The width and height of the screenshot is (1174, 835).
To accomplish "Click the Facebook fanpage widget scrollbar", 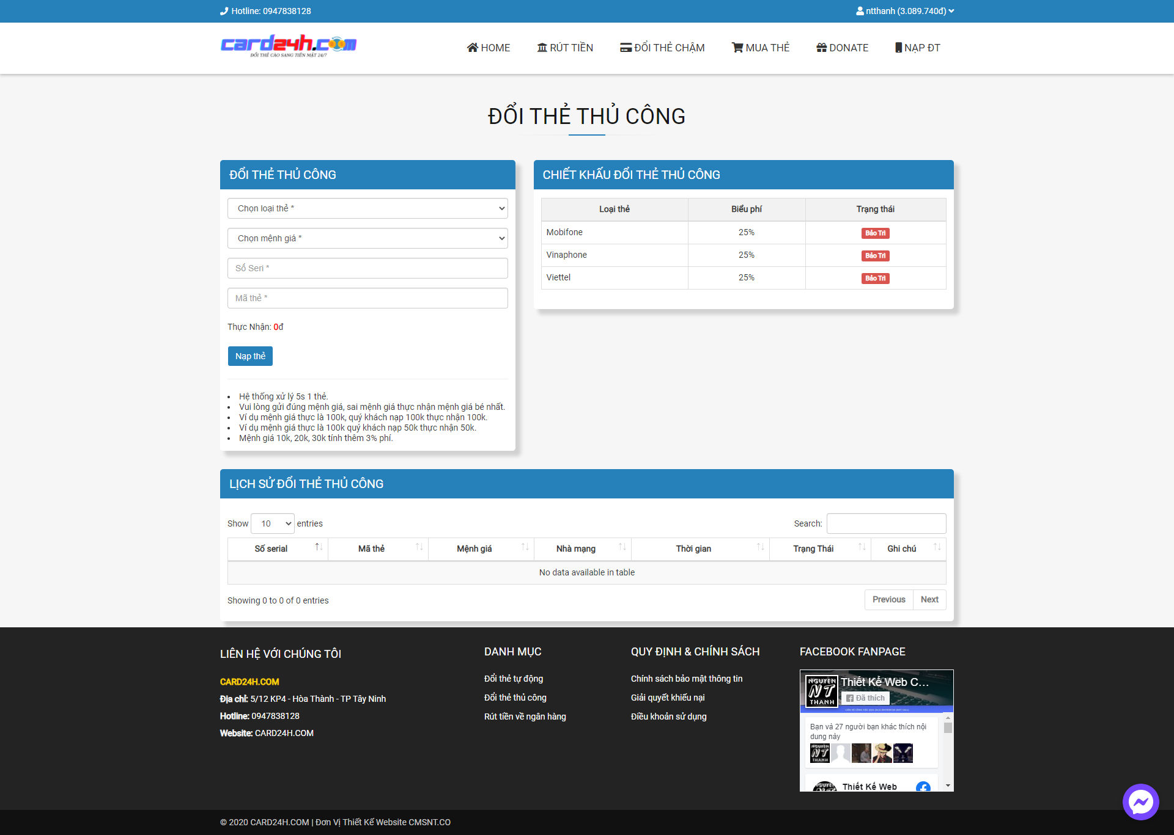I will coord(948,728).
